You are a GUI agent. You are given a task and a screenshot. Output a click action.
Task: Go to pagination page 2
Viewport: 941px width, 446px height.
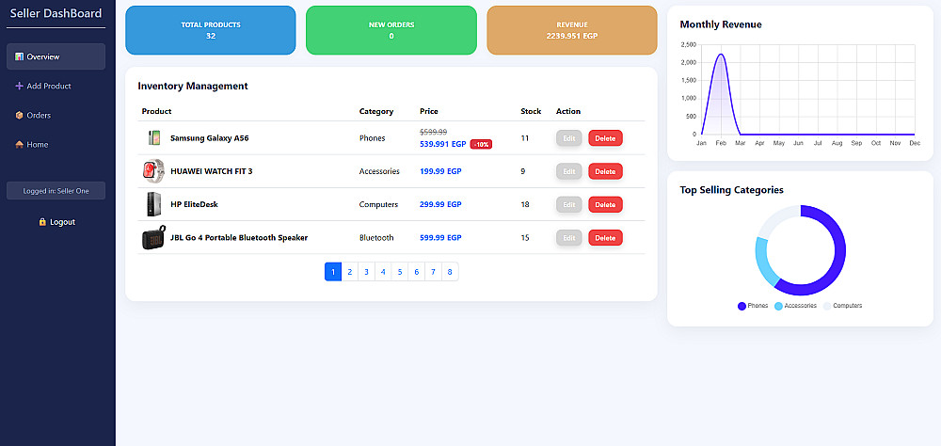[350, 272]
